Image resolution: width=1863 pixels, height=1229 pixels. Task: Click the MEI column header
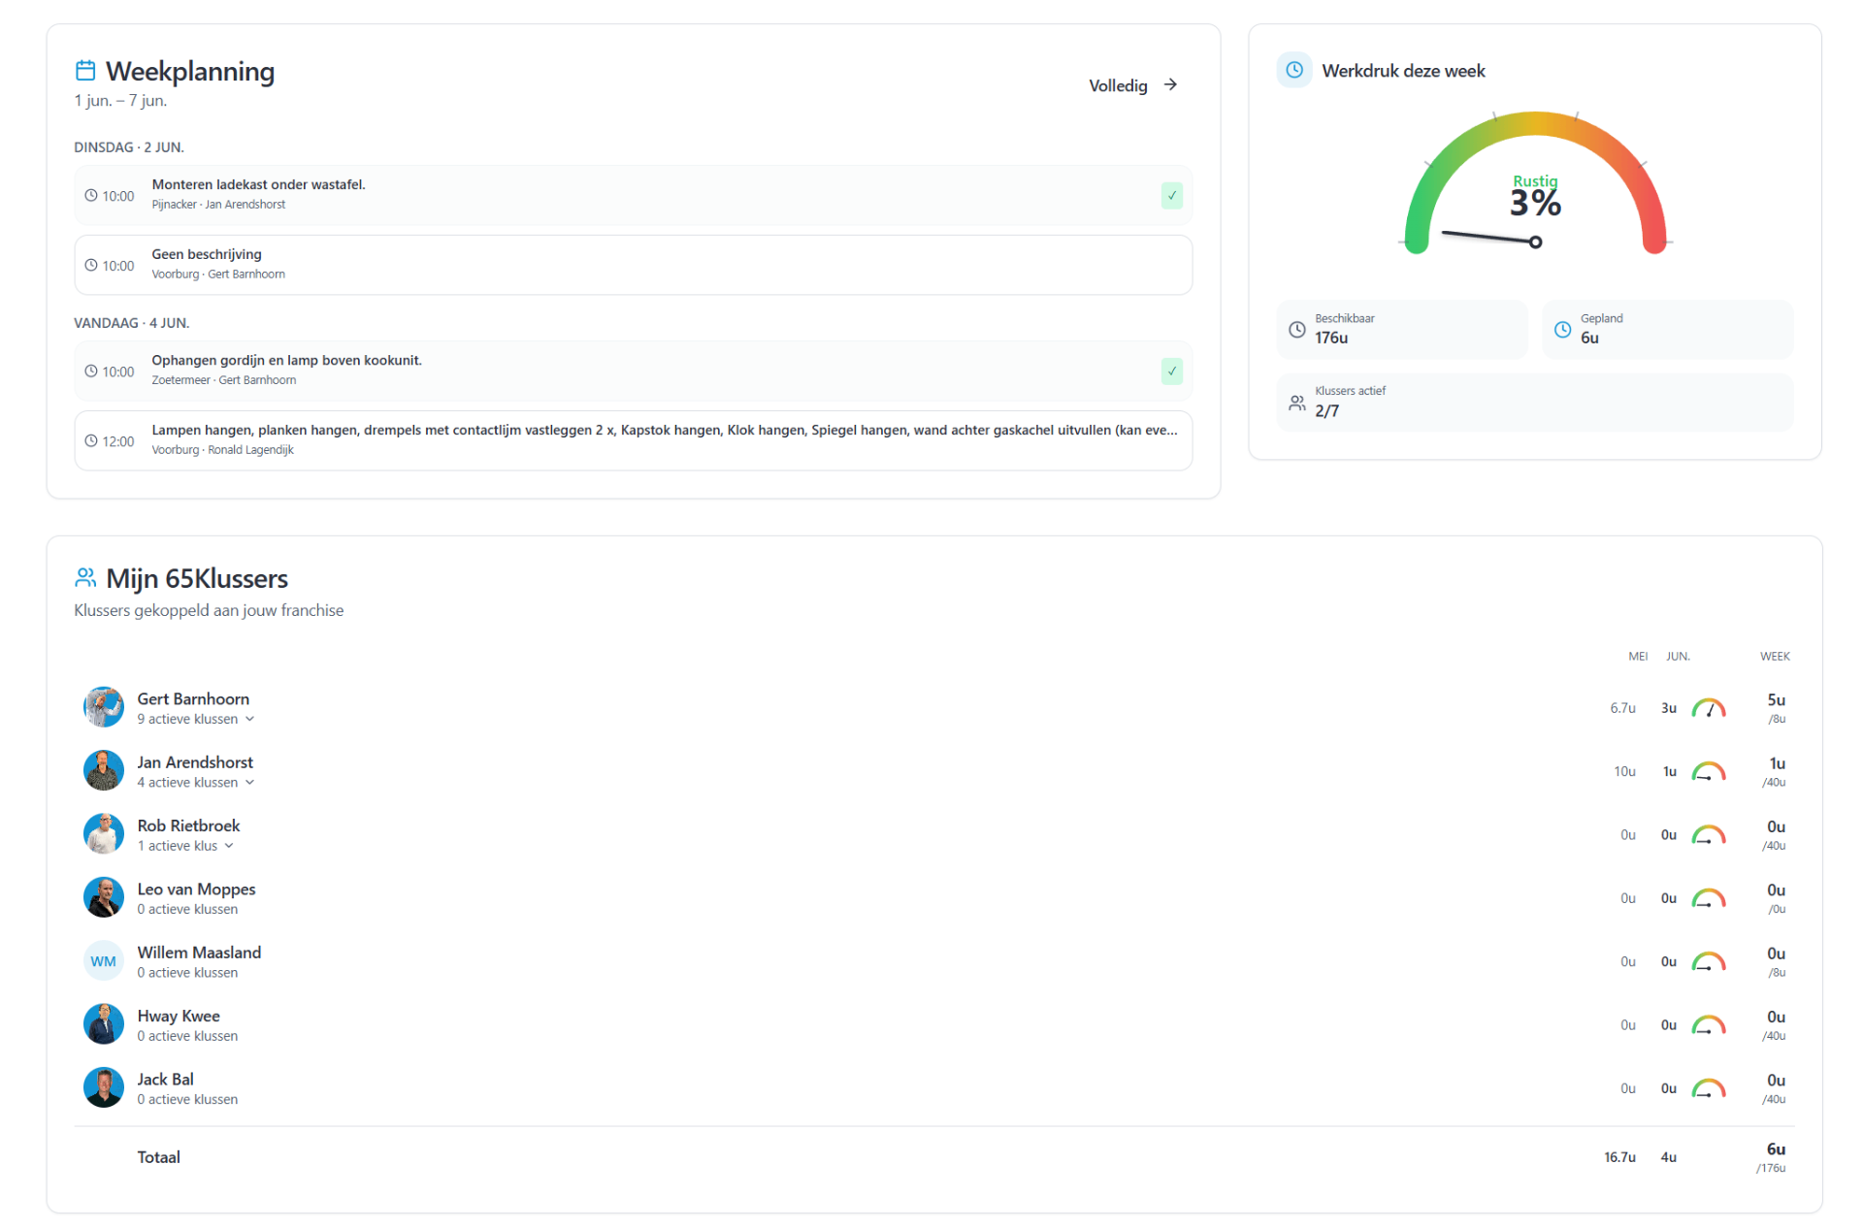1638,657
